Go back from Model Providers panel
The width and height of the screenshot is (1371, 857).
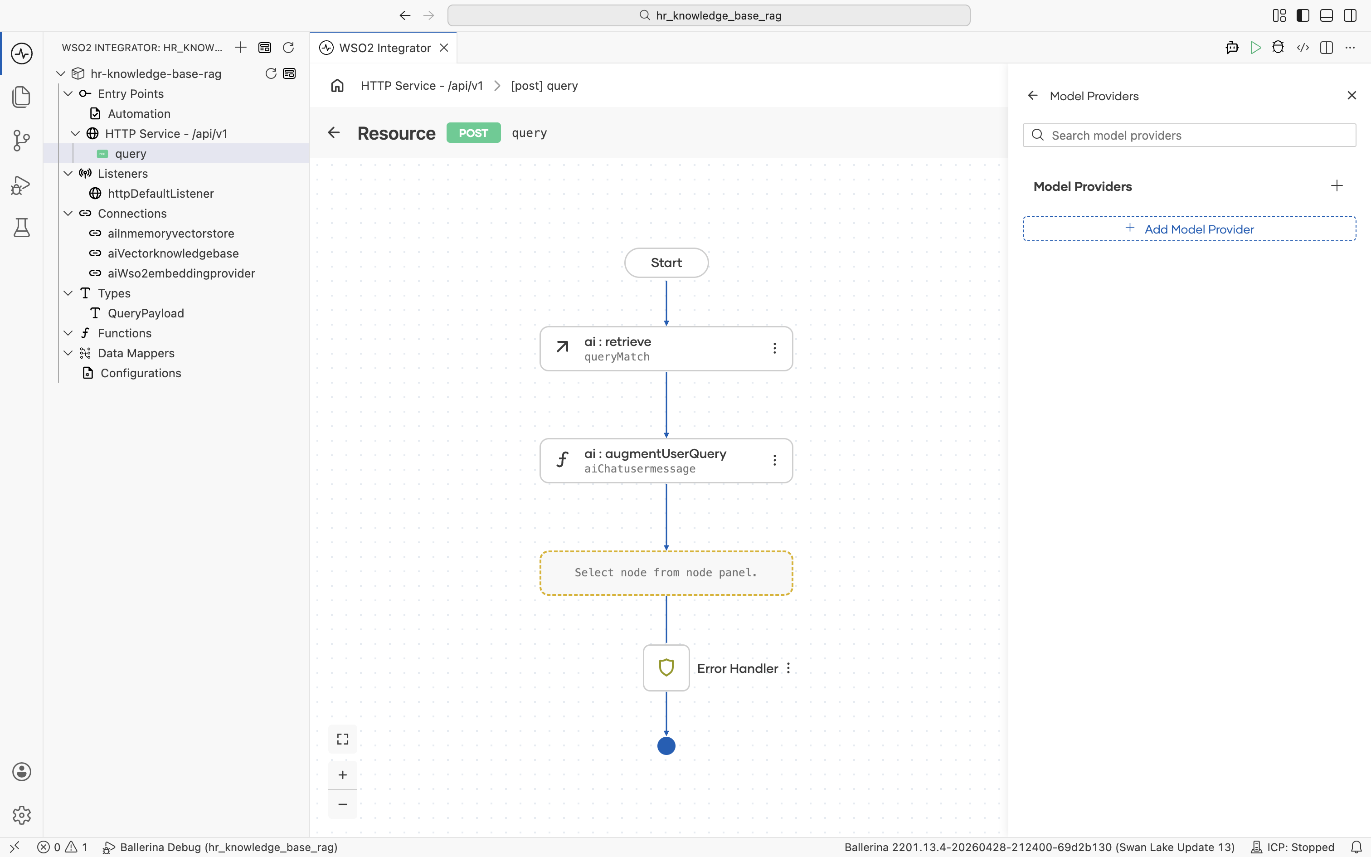point(1033,95)
